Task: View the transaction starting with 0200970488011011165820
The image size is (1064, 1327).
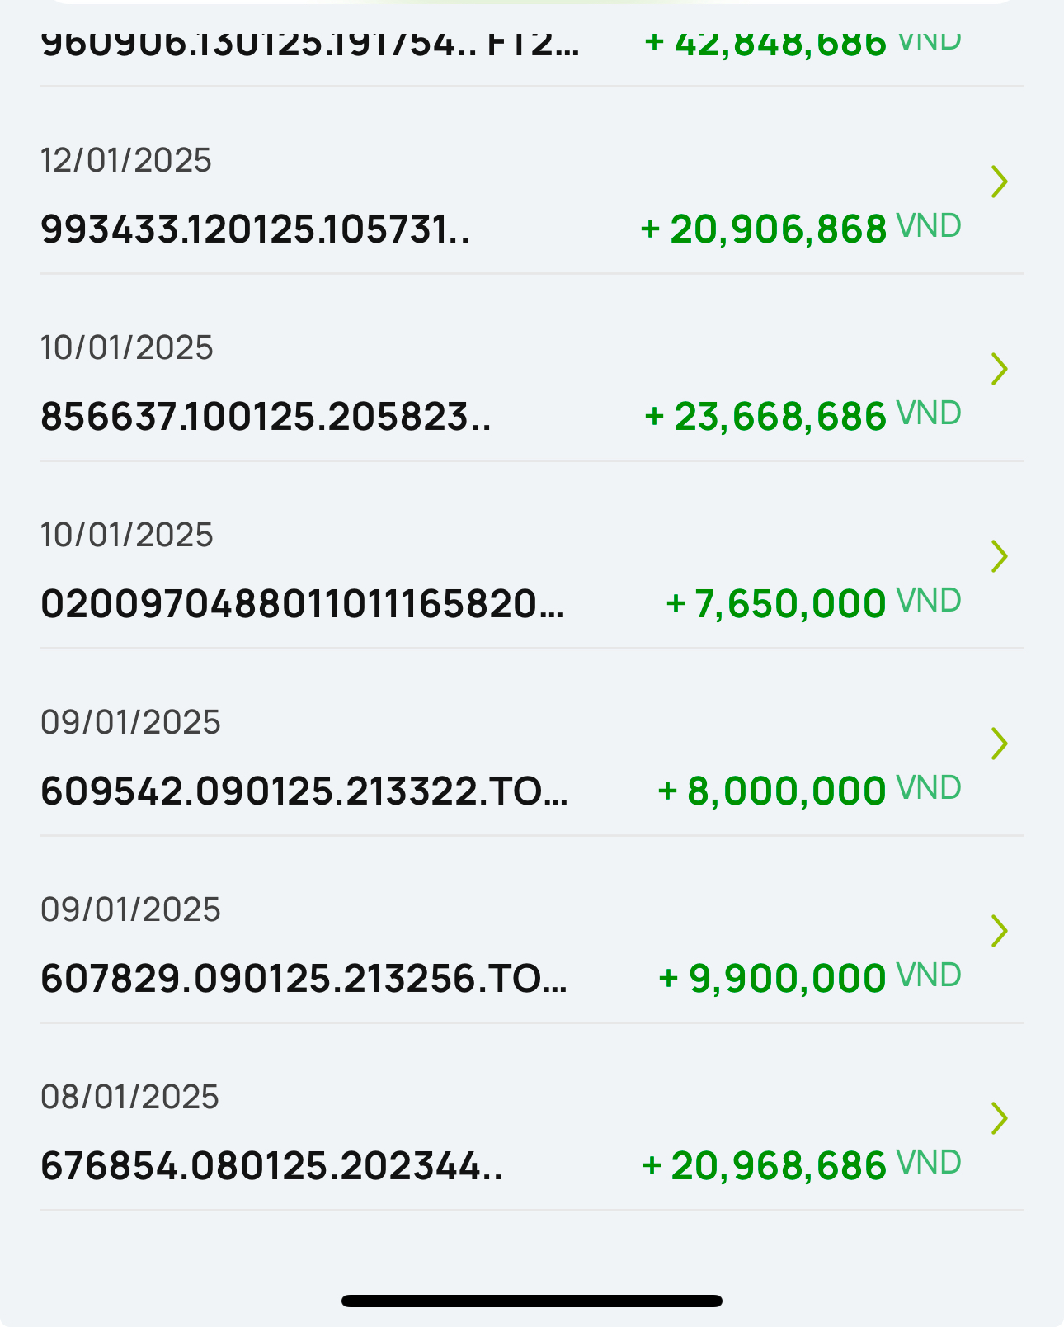Action: tap(302, 604)
